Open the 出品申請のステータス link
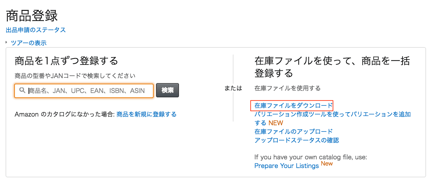The image size is (431, 186). click(x=36, y=30)
